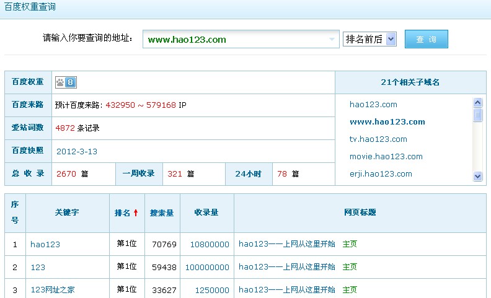Click search volume 70769
This screenshot has height=298, width=491.
pos(164,245)
